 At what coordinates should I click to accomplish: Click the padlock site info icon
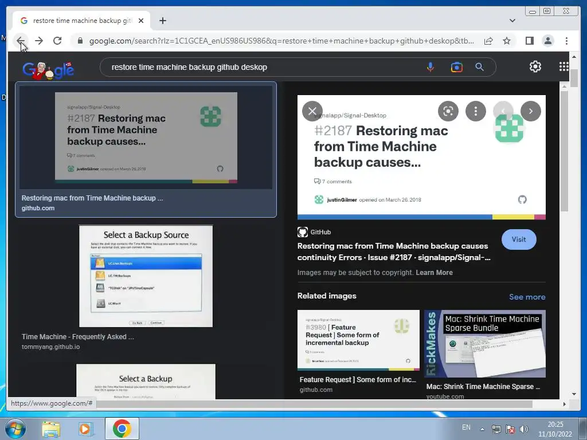tap(80, 41)
